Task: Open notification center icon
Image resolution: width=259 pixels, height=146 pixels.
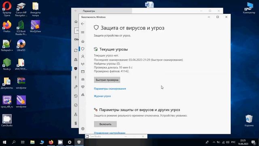Action: (253, 142)
